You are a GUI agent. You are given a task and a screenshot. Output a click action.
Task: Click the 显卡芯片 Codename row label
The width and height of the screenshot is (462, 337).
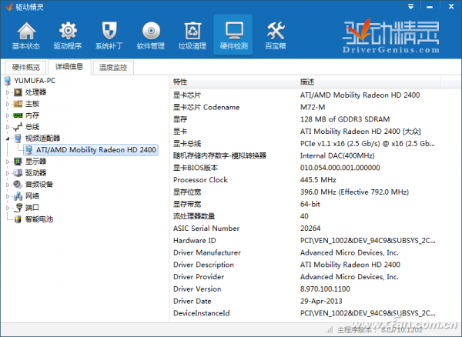click(x=206, y=107)
